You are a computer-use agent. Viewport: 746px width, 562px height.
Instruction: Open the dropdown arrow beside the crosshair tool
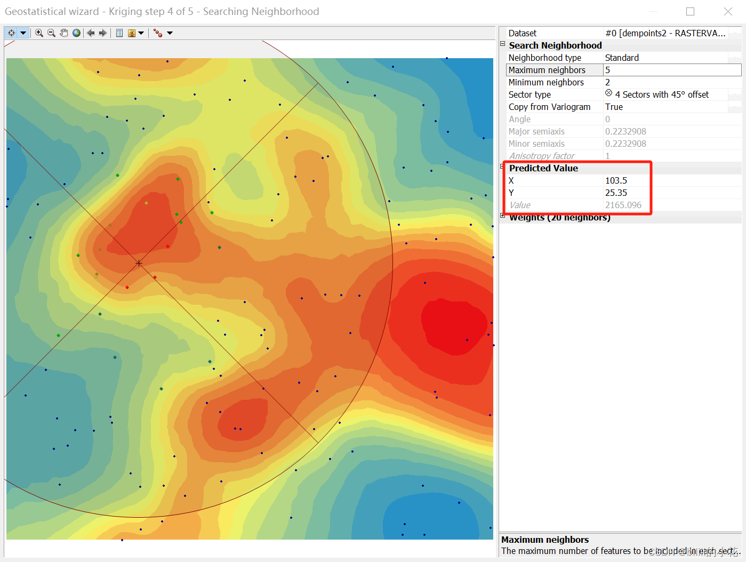tap(23, 33)
